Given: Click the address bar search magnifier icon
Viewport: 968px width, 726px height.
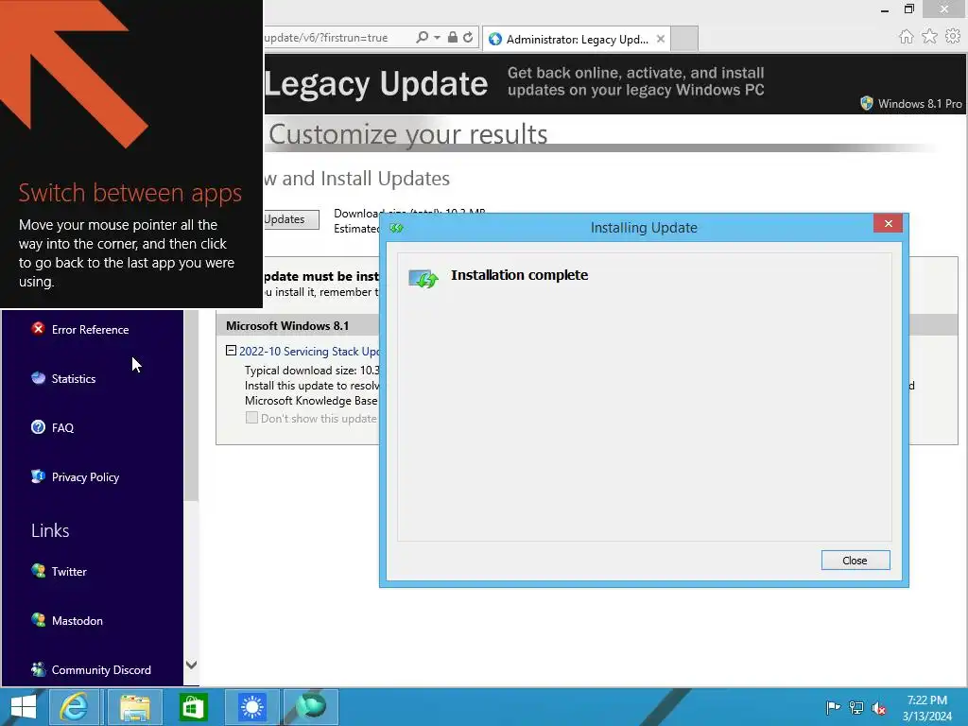Looking at the screenshot, I should click(x=423, y=37).
